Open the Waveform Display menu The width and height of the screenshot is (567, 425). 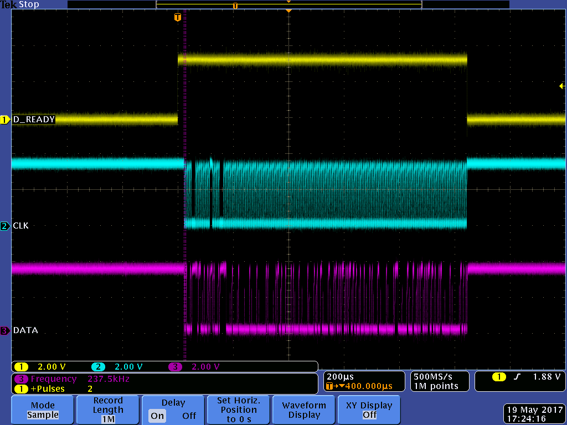[x=304, y=410]
